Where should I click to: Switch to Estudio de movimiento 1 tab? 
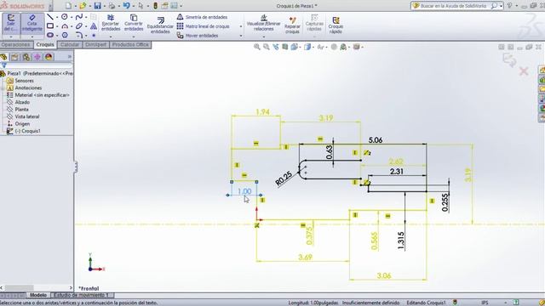point(83,295)
